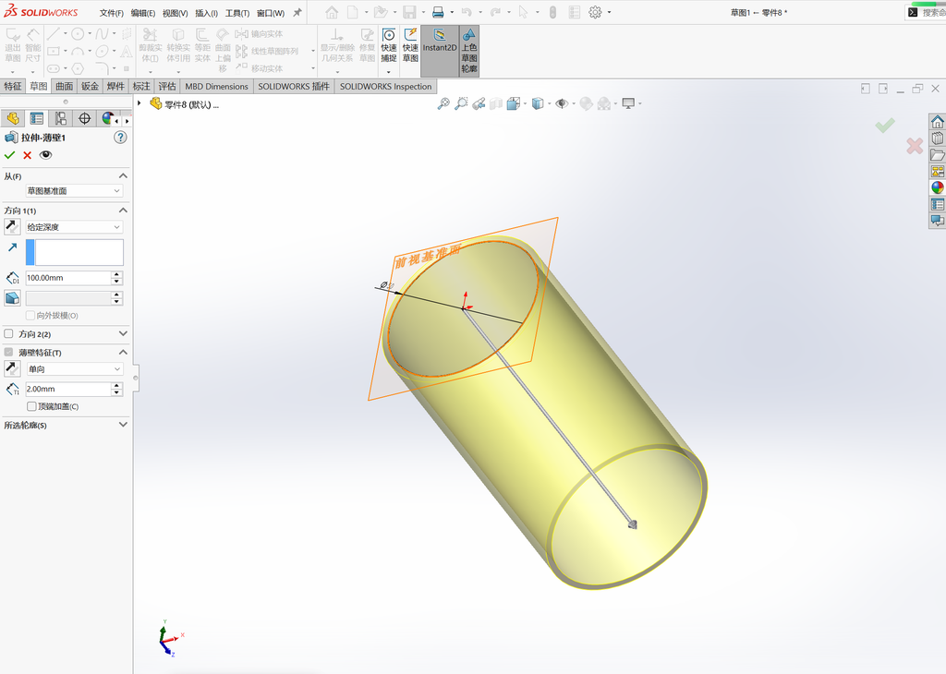Collapse the Direction 1 section chevron
946x674 pixels.
123,211
